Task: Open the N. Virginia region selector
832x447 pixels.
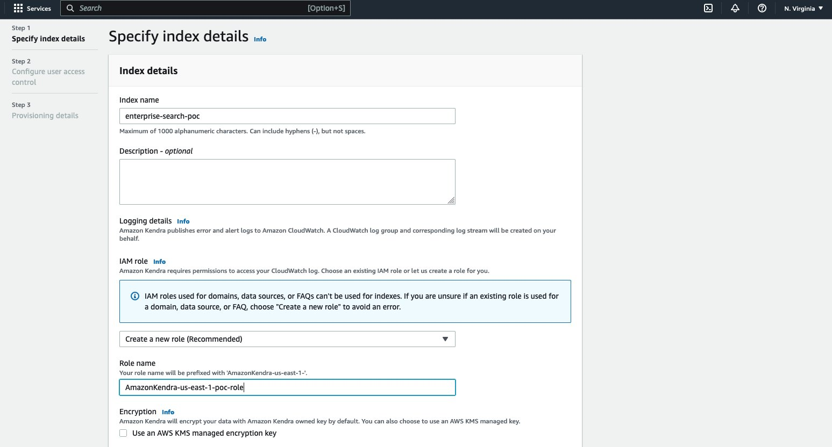Action: pos(803,9)
